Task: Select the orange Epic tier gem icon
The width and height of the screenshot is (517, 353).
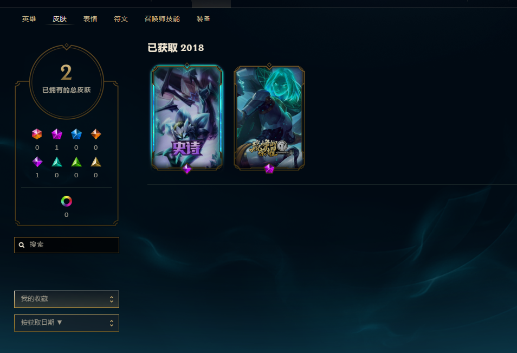Action: (x=95, y=134)
